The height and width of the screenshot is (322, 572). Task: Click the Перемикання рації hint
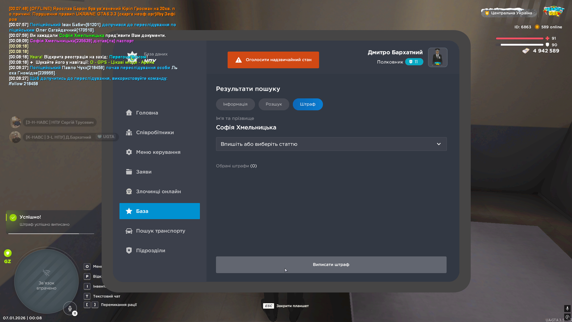119,305
